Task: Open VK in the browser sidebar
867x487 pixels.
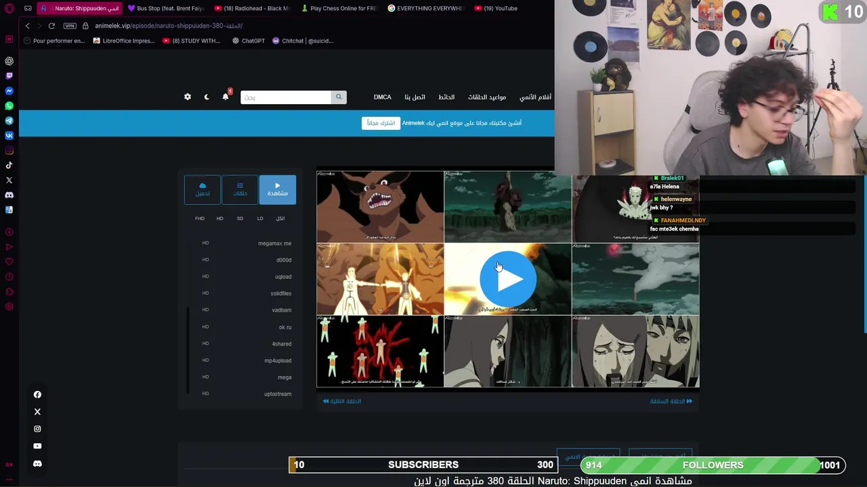Action: point(9,135)
